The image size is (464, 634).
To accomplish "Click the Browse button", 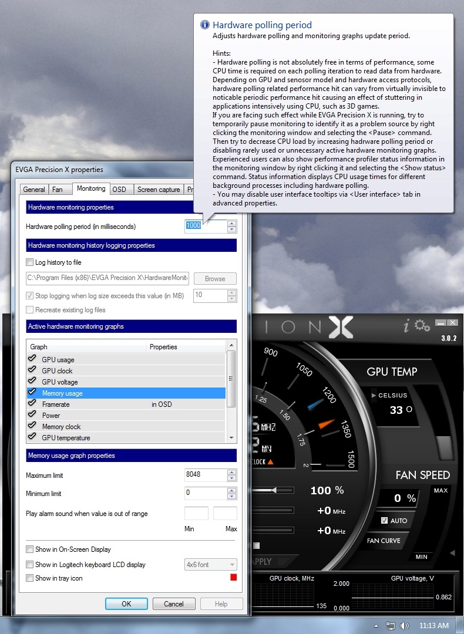I will click(215, 279).
